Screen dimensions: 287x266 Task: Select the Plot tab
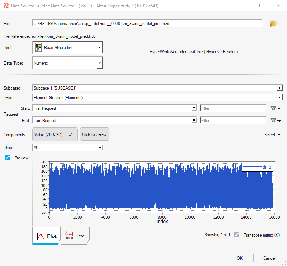click(x=47, y=236)
